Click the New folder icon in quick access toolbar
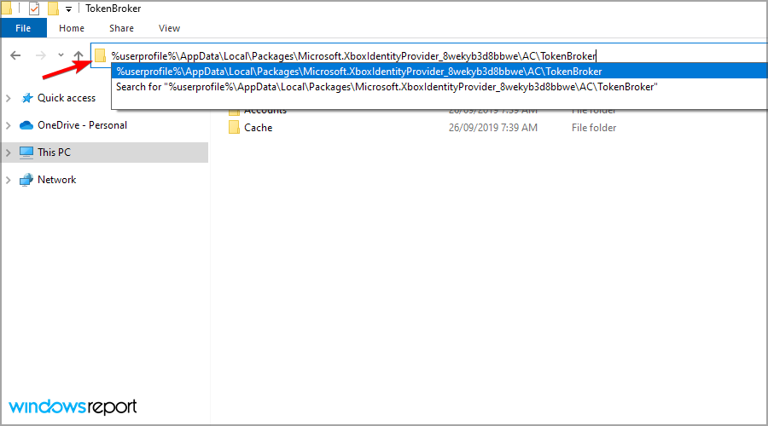 53,9
